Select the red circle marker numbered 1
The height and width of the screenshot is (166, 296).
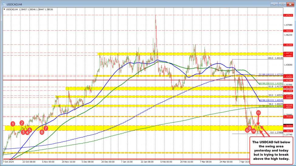tap(13, 124)
